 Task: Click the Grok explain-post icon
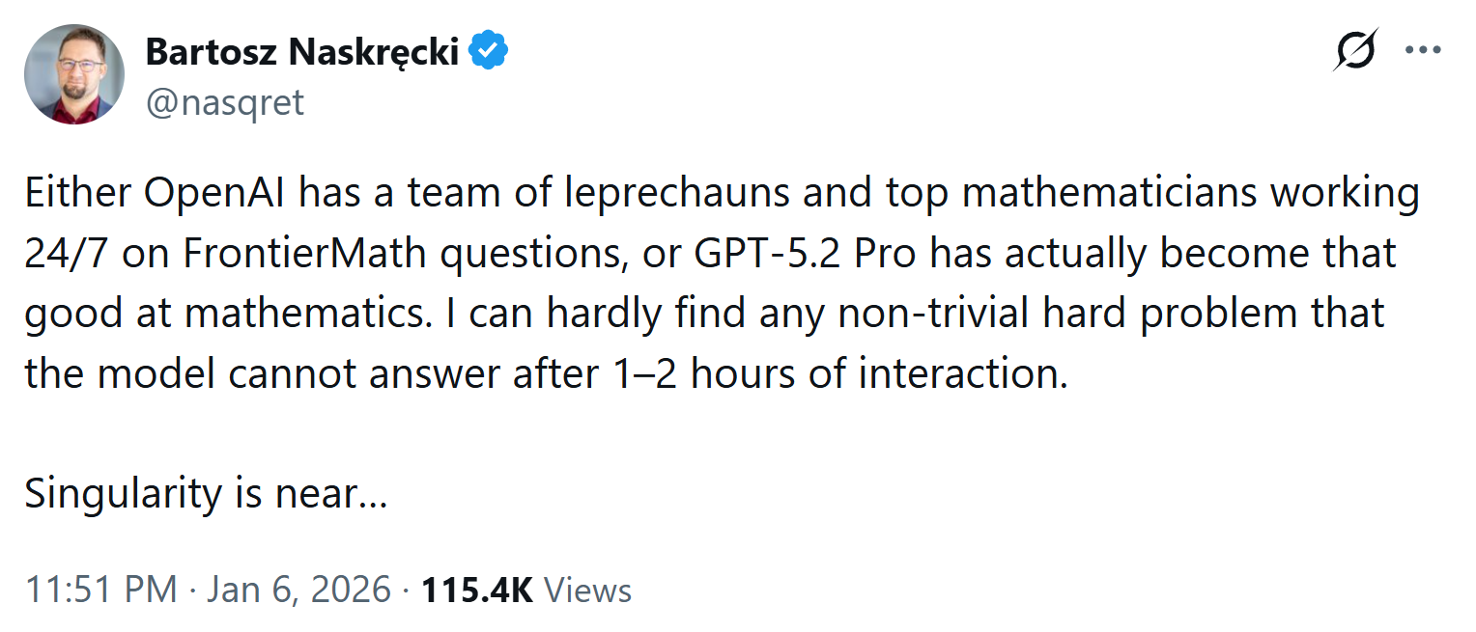pyautogui.click(x=1354, y=51)
